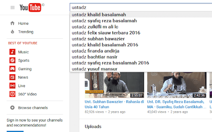This screenshot has height=132, width=212.
Task: Open the hamburger guide menu
Action: 13,8
